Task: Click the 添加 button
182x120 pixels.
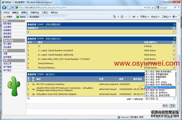Action: click(172, 105)
